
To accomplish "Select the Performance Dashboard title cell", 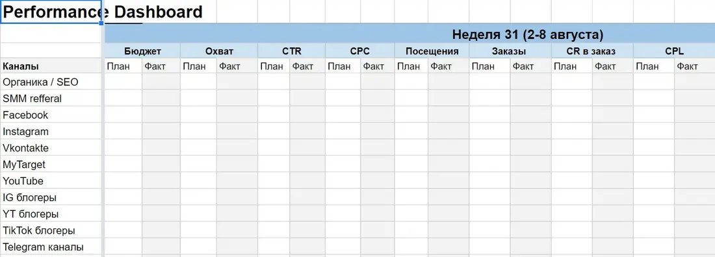I will (51, 12).
